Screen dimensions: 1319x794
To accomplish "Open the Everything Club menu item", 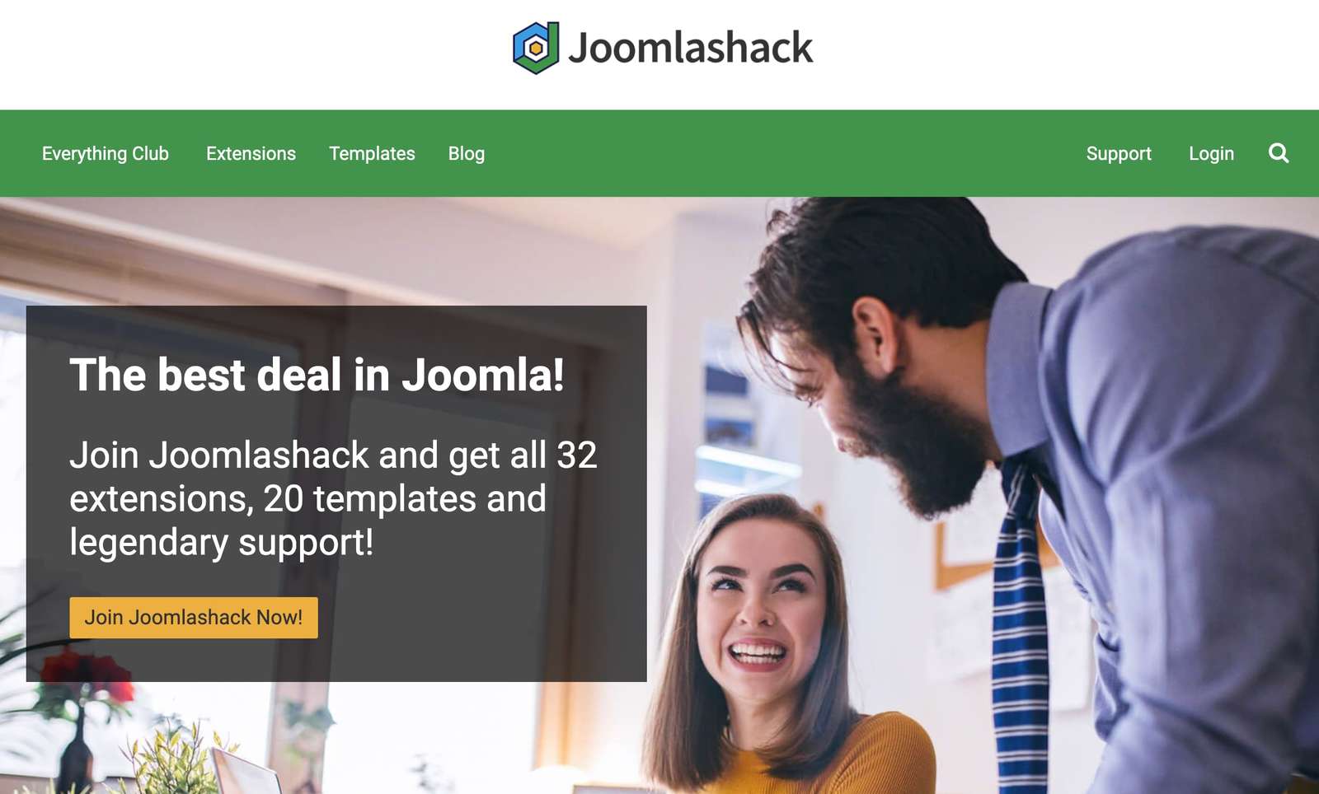I will coord(106,154).
